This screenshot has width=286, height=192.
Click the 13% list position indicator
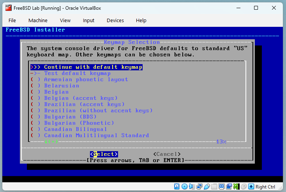point(221,141)
